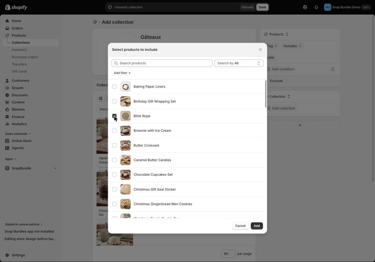This screenshot has height=262, width=375.
Task: Click the SBD store avatar
Action: tap(328, 7)
